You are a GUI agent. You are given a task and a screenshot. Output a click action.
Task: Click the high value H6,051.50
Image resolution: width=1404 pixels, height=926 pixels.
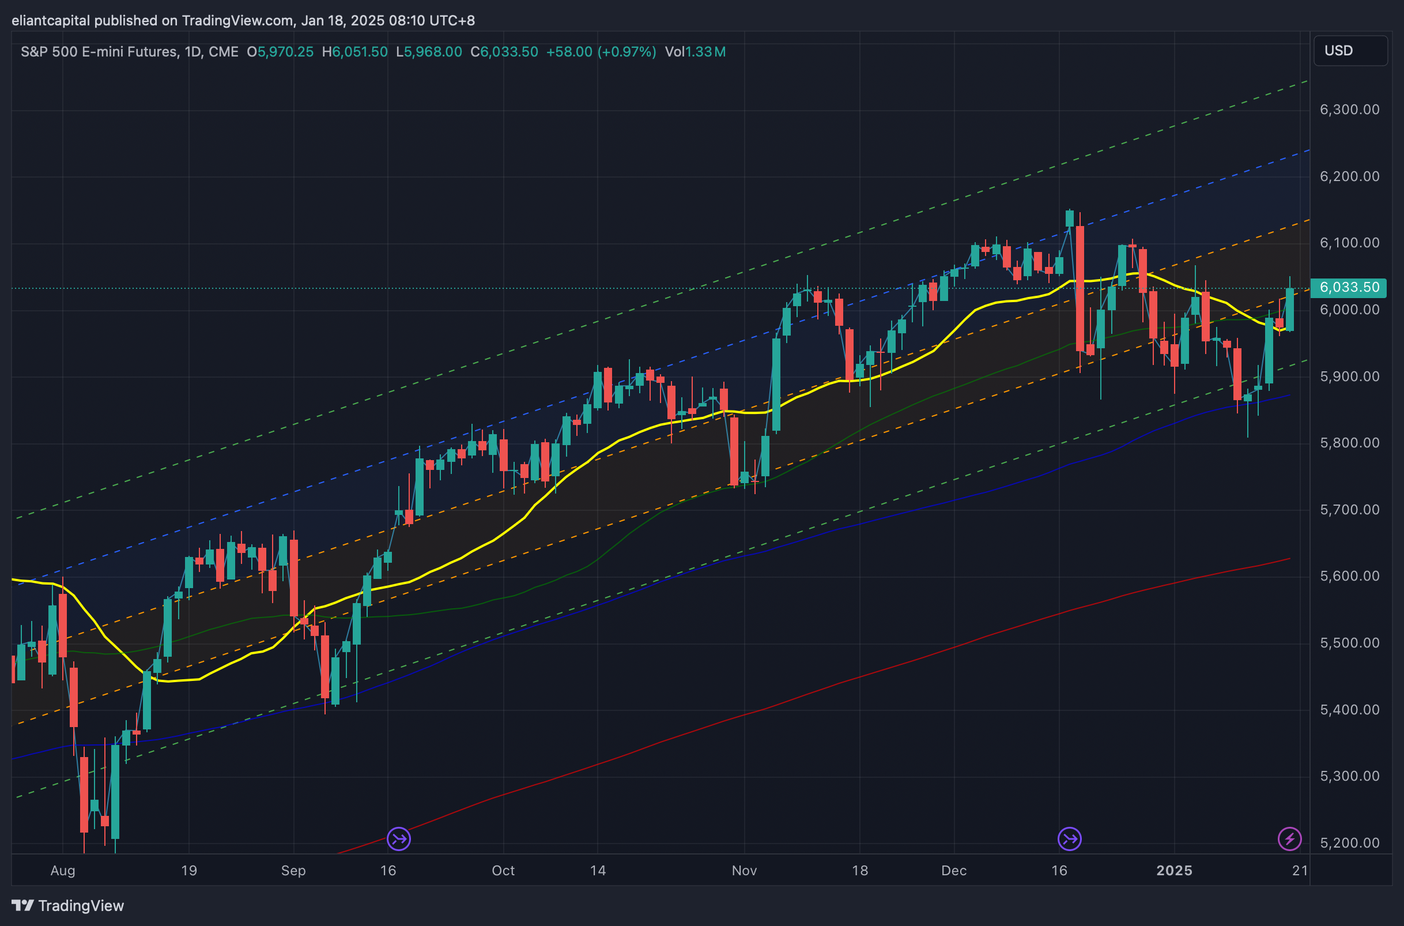pos(354,52)
